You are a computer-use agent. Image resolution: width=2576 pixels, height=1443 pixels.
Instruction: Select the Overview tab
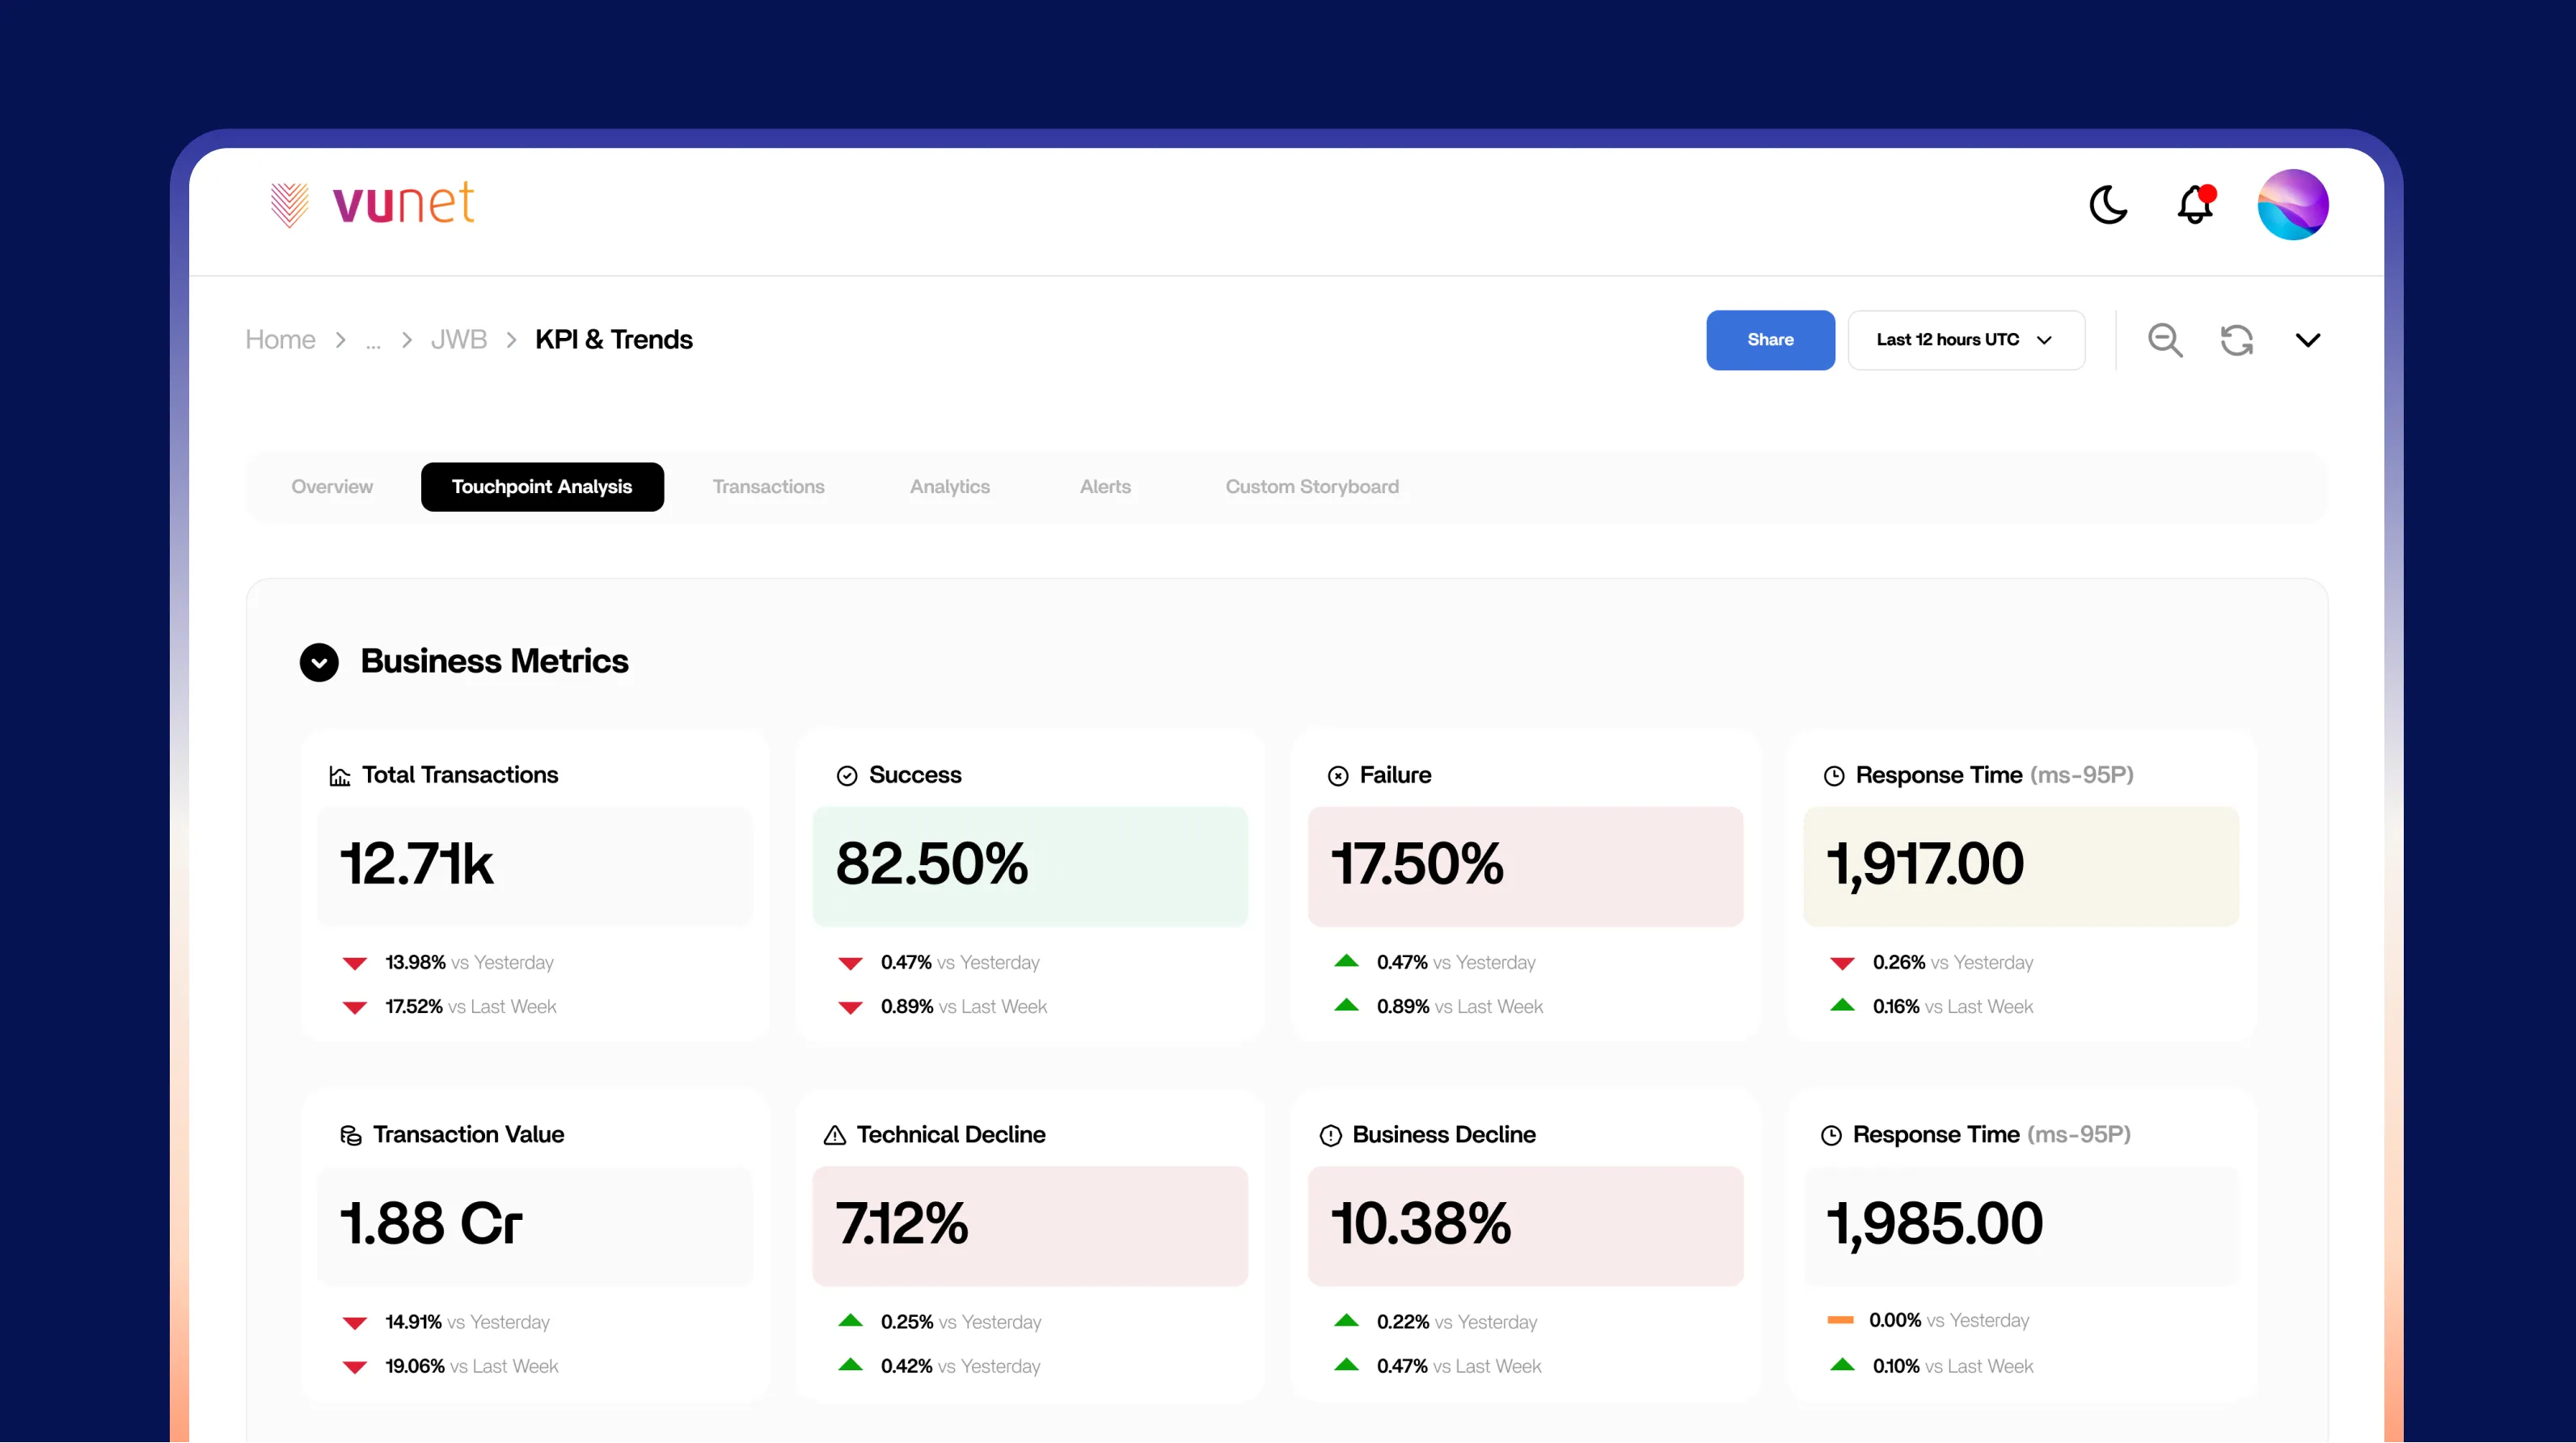tap(332, 487)
